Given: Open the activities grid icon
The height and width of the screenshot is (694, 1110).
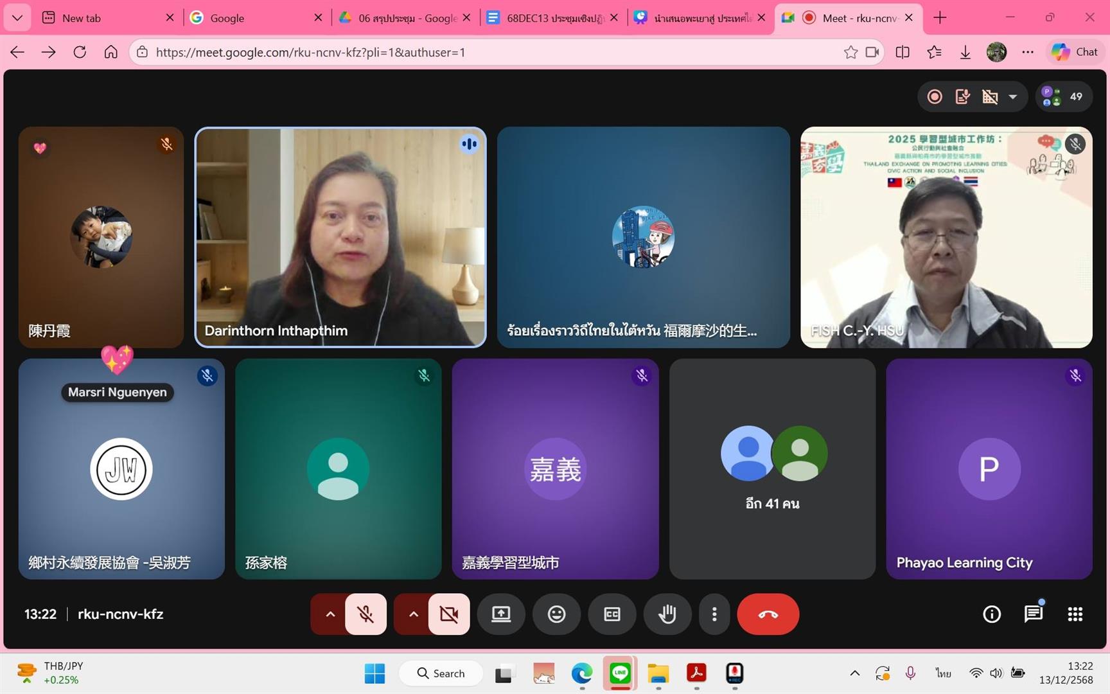Looking at the screenshot, I should (1075, 614).
